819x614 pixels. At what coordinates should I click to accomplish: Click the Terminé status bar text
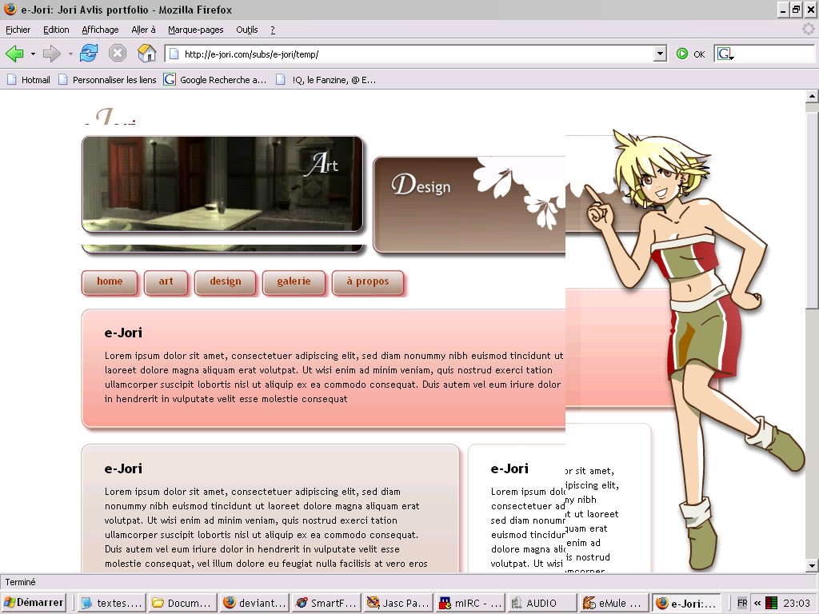click(x=20, y=582)
